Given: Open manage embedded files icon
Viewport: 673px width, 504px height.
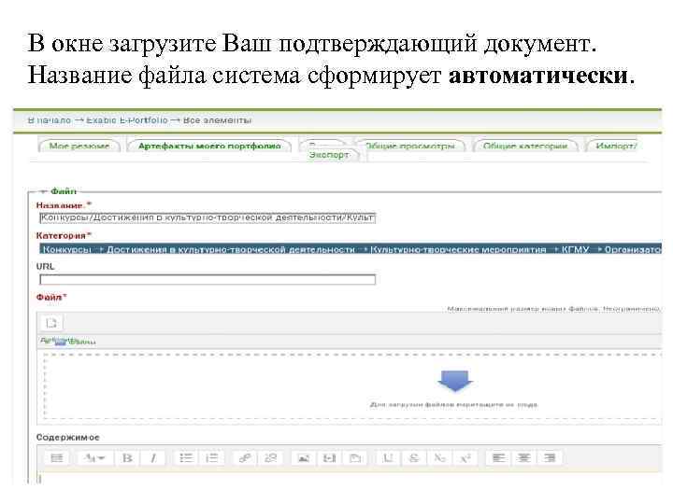Looking at the screenshot, I should (x=355, y=457).
